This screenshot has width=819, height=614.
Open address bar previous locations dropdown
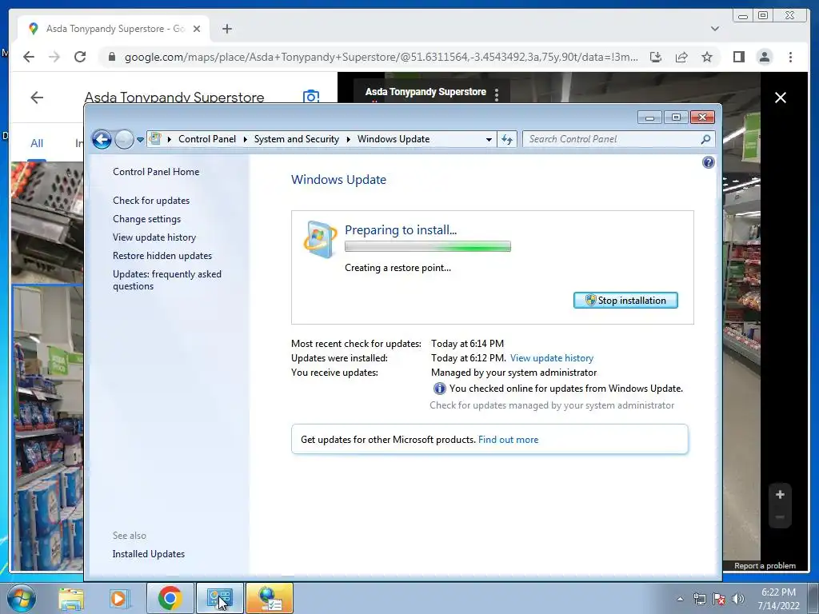(x=489, y=139)
